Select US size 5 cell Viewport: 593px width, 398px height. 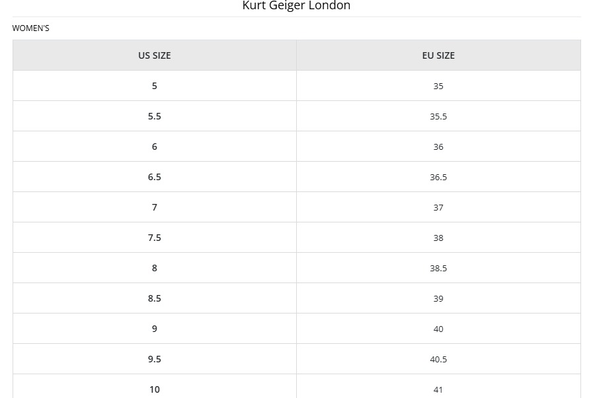154,86
